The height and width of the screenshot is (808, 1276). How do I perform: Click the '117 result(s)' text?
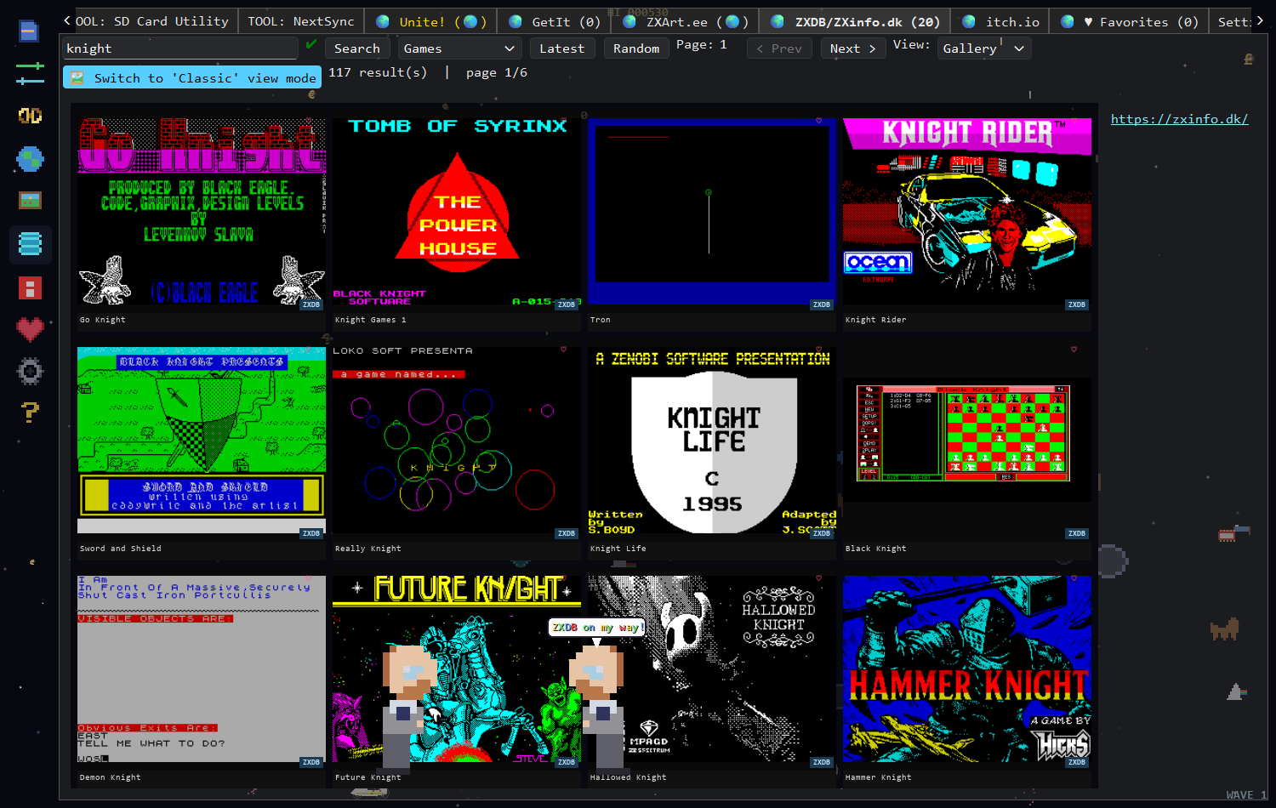378,72
